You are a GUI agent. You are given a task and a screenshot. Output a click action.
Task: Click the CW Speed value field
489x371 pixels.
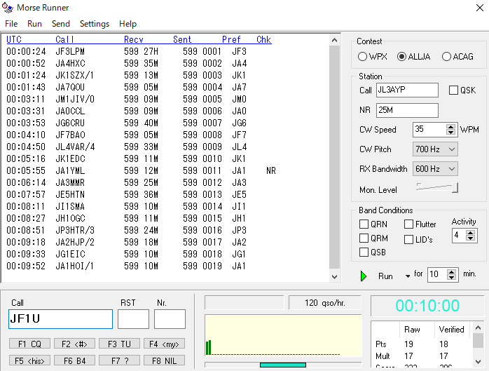pyautogui.click(x=429, y=129)
